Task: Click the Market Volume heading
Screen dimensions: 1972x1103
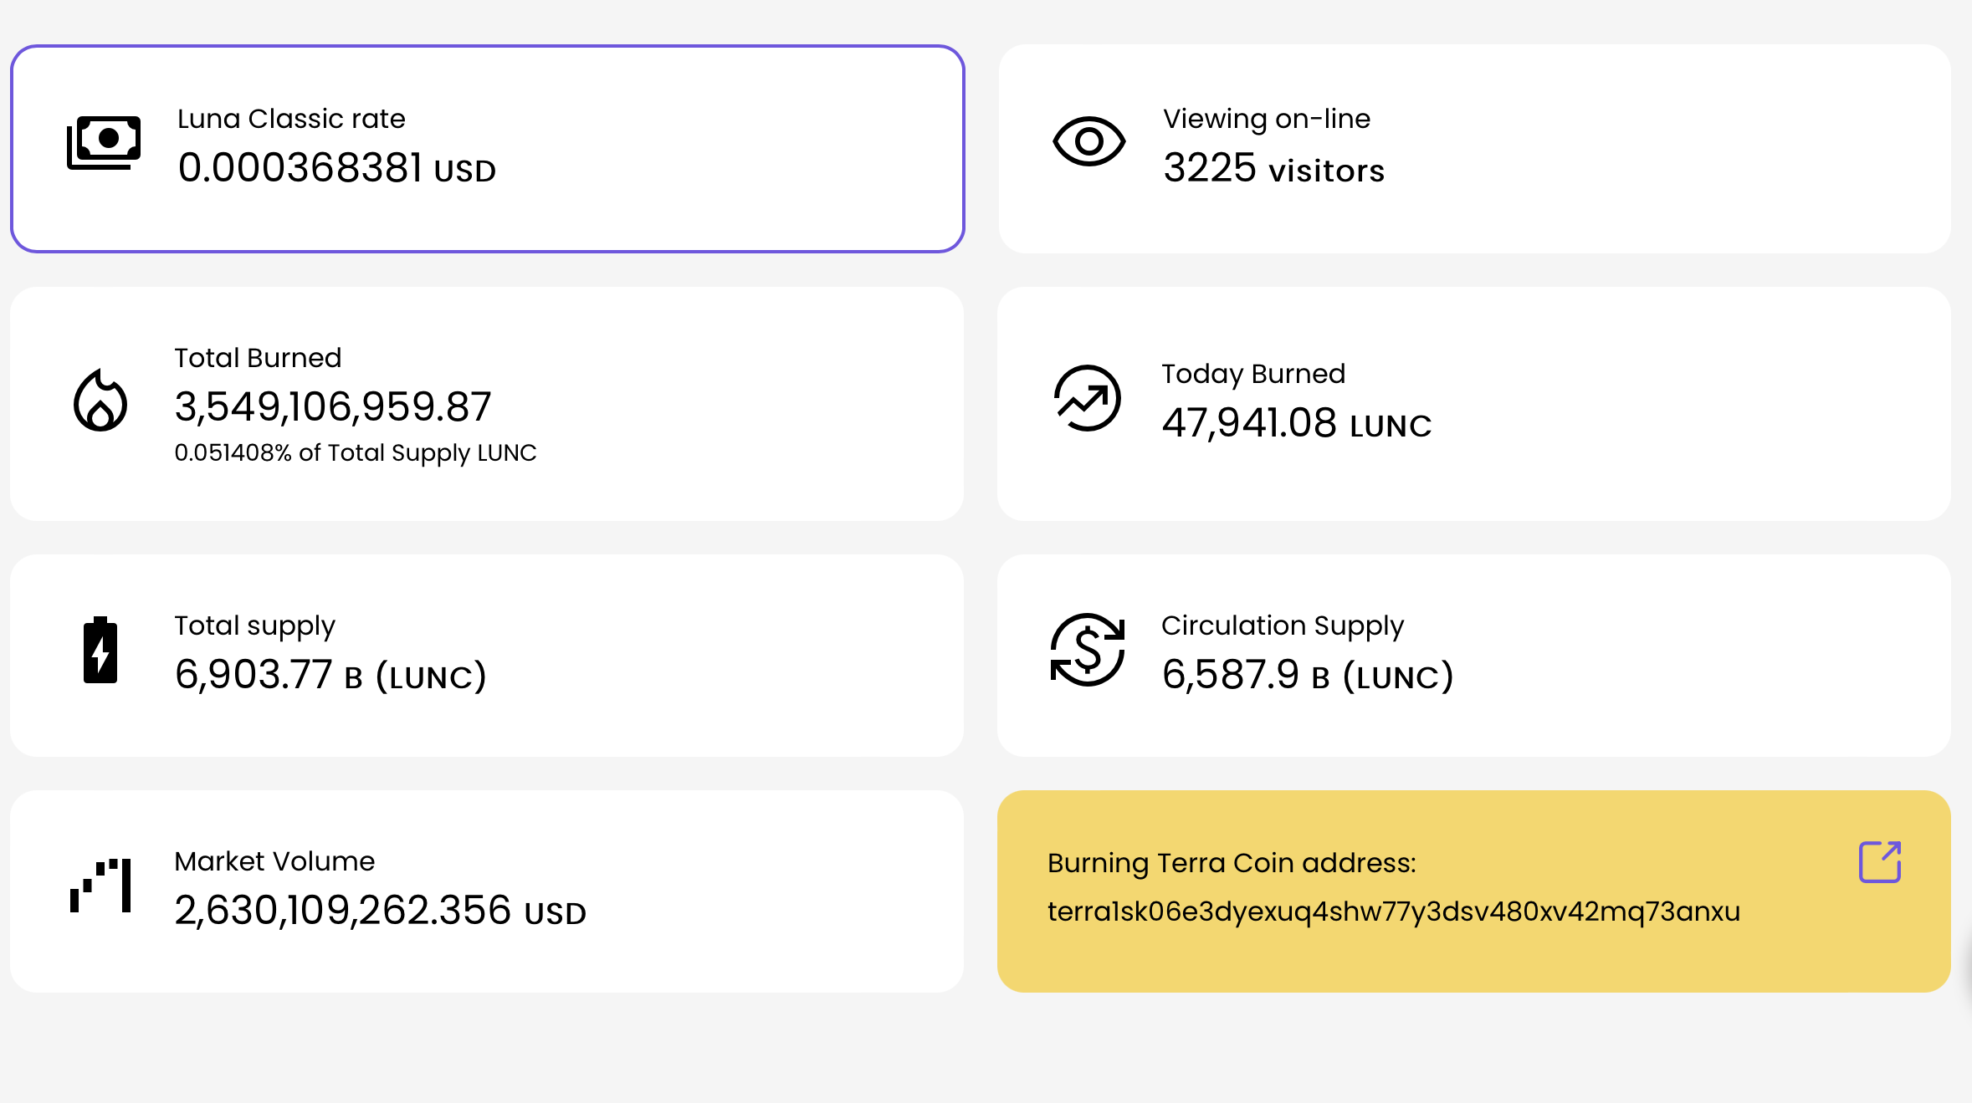Action: click(x=274, y=861)
